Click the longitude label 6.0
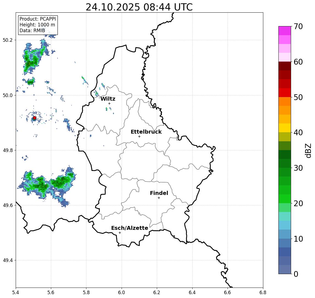 pyautogui.click(x=122, y=293)
